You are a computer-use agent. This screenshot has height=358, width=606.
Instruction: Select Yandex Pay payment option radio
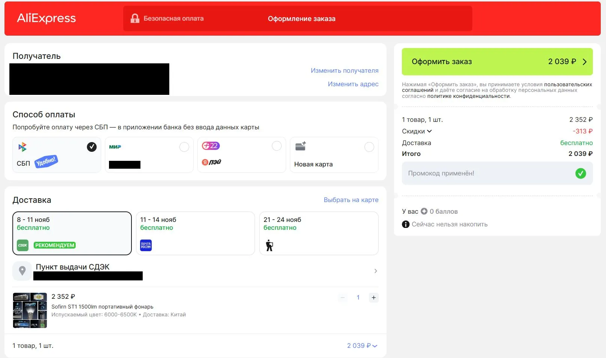276,146
